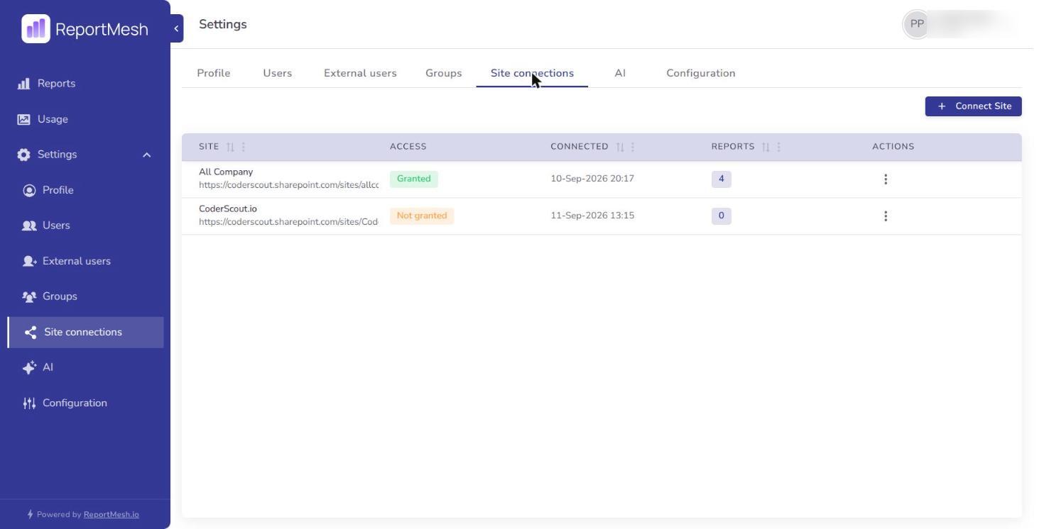The image size is (1044, 529).
Task: Click the reports count badge showing 4
Action: click(722, 179)
